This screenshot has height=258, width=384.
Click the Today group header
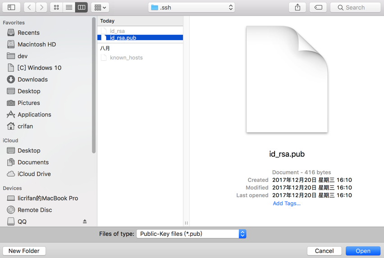pos(107,21)
